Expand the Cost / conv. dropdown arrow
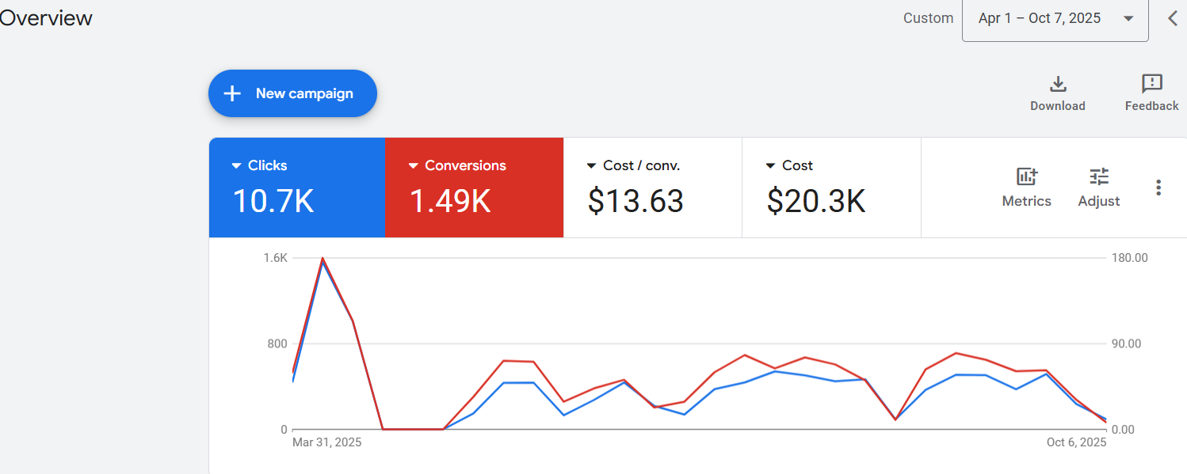 pyautogui.click(x=591, y=166)
